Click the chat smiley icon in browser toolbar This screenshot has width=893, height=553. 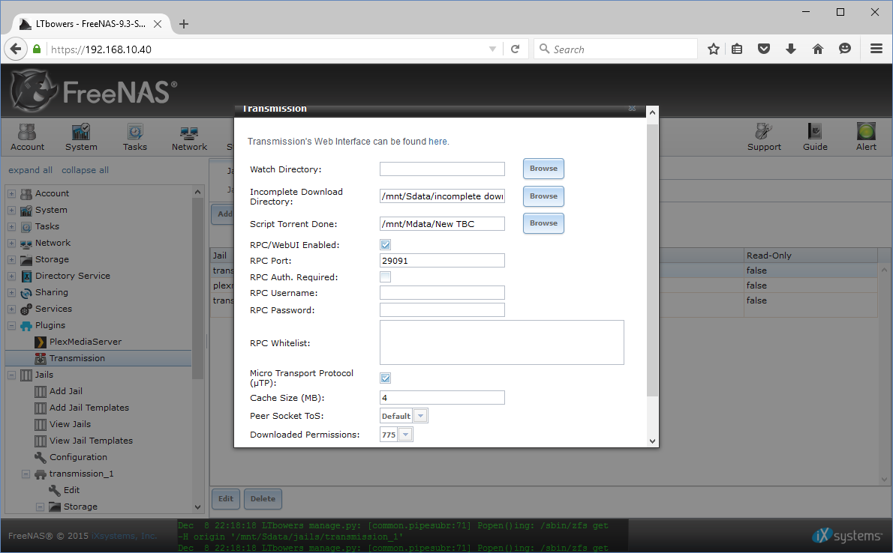844,49
